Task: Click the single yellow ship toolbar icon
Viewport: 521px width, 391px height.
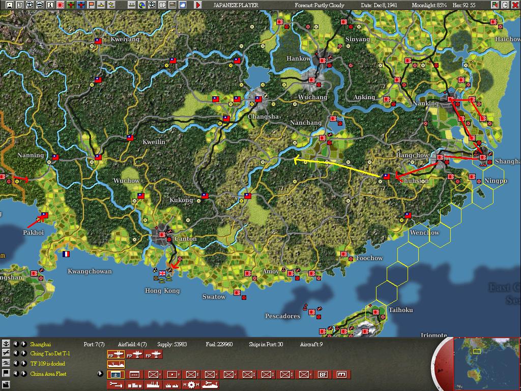Action: pos(101,5)
